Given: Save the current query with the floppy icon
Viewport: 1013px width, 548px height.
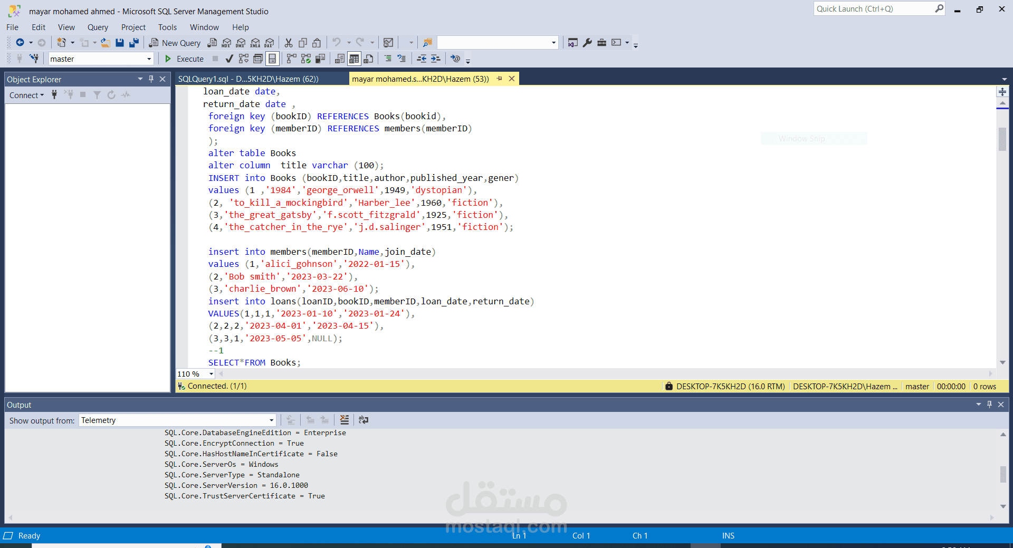Looking at the screenshot, I should point(120,43).
